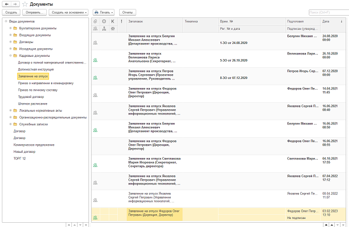Click the green user icon in the 16.06.2021 08:50 row

point(95,130)
